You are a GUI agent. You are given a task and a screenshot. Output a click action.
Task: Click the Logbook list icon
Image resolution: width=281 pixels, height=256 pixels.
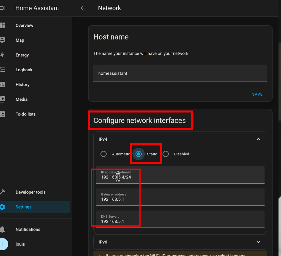point(2,70)
